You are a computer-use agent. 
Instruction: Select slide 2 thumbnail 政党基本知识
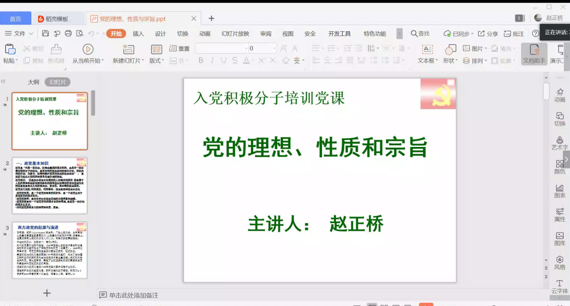pos(49,185)
